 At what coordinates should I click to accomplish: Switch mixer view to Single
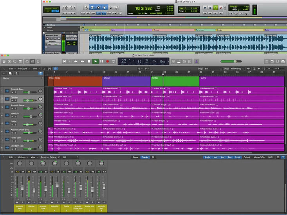(x=135, y=157)
